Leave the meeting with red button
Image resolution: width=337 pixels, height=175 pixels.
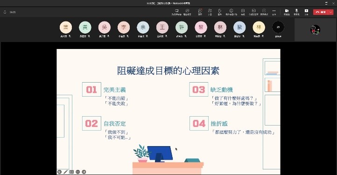(x=321, y=12)
